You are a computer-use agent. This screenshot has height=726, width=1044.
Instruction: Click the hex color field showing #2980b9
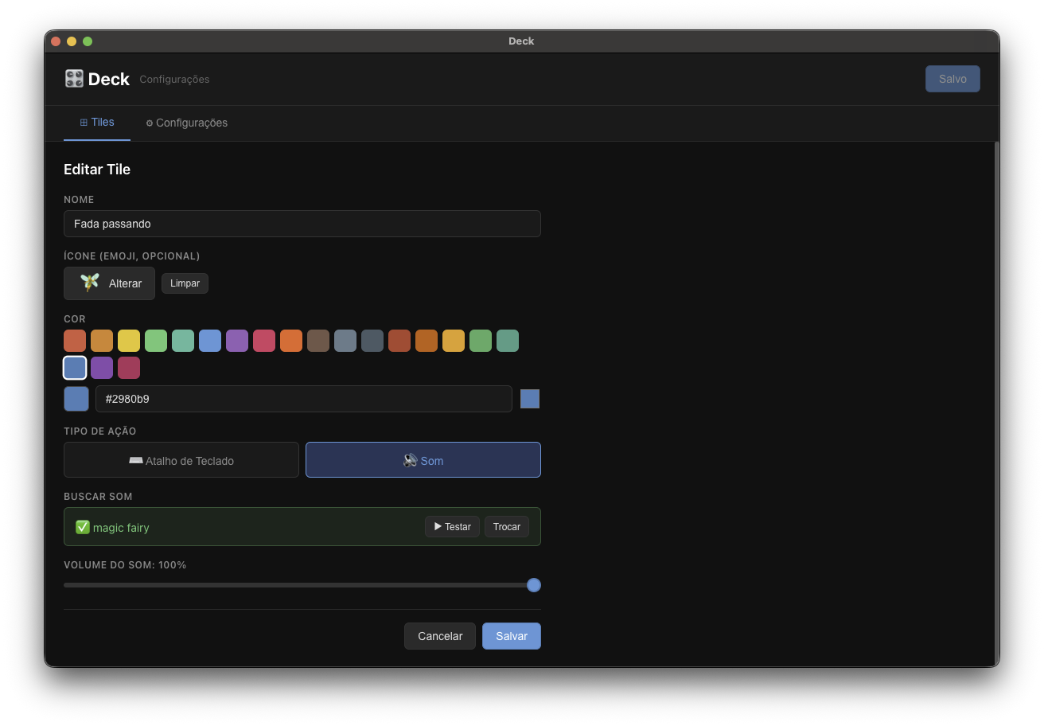(x=303, y=399)
